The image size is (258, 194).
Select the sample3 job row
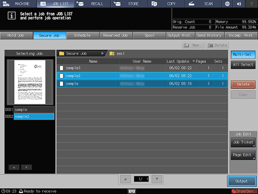pyautogui.click(x=142, y=68)
